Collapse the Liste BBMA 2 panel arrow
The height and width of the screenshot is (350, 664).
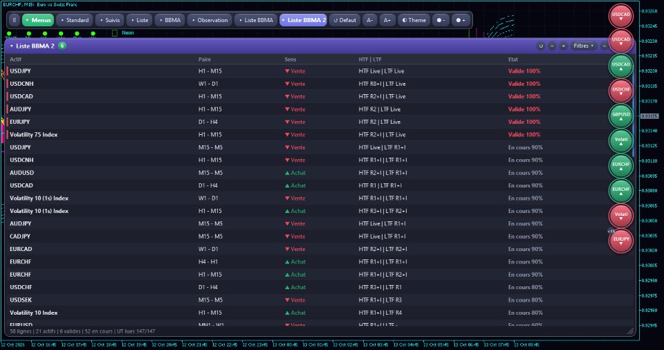(12, 46)
